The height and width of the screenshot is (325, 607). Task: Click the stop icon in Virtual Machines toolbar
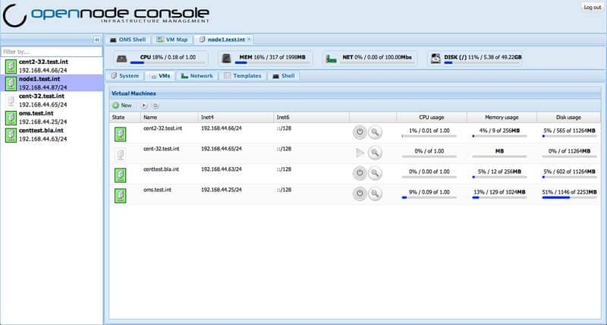click(x=156, y=106)
